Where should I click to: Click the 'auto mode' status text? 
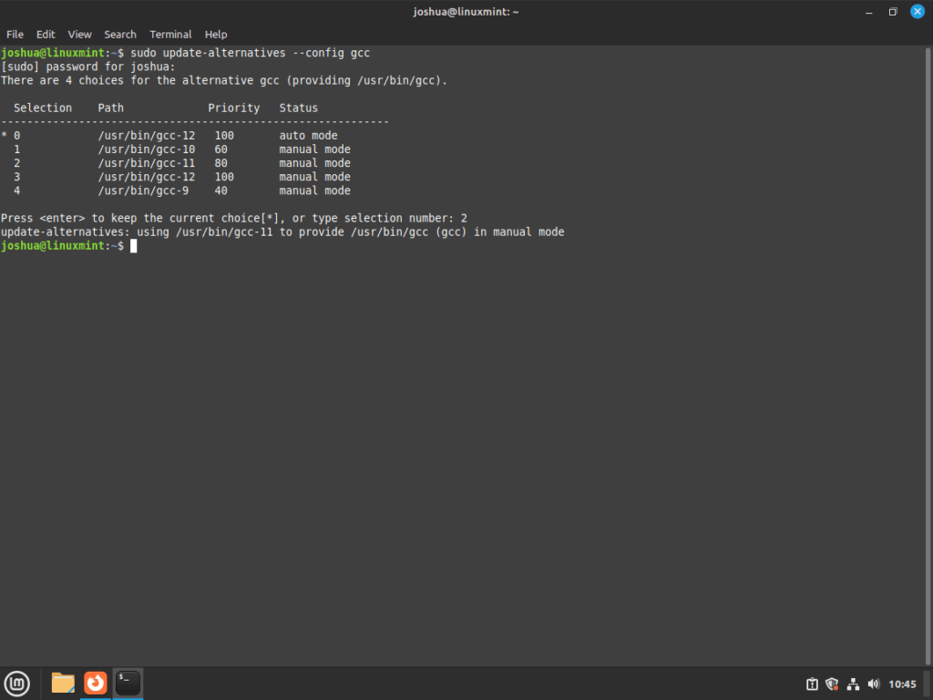(308, 136)
